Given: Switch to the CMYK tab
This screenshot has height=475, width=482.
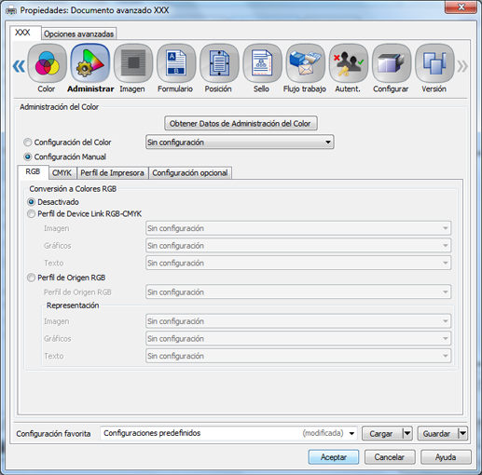Looking at the screenshot, I should pos(62,173).
